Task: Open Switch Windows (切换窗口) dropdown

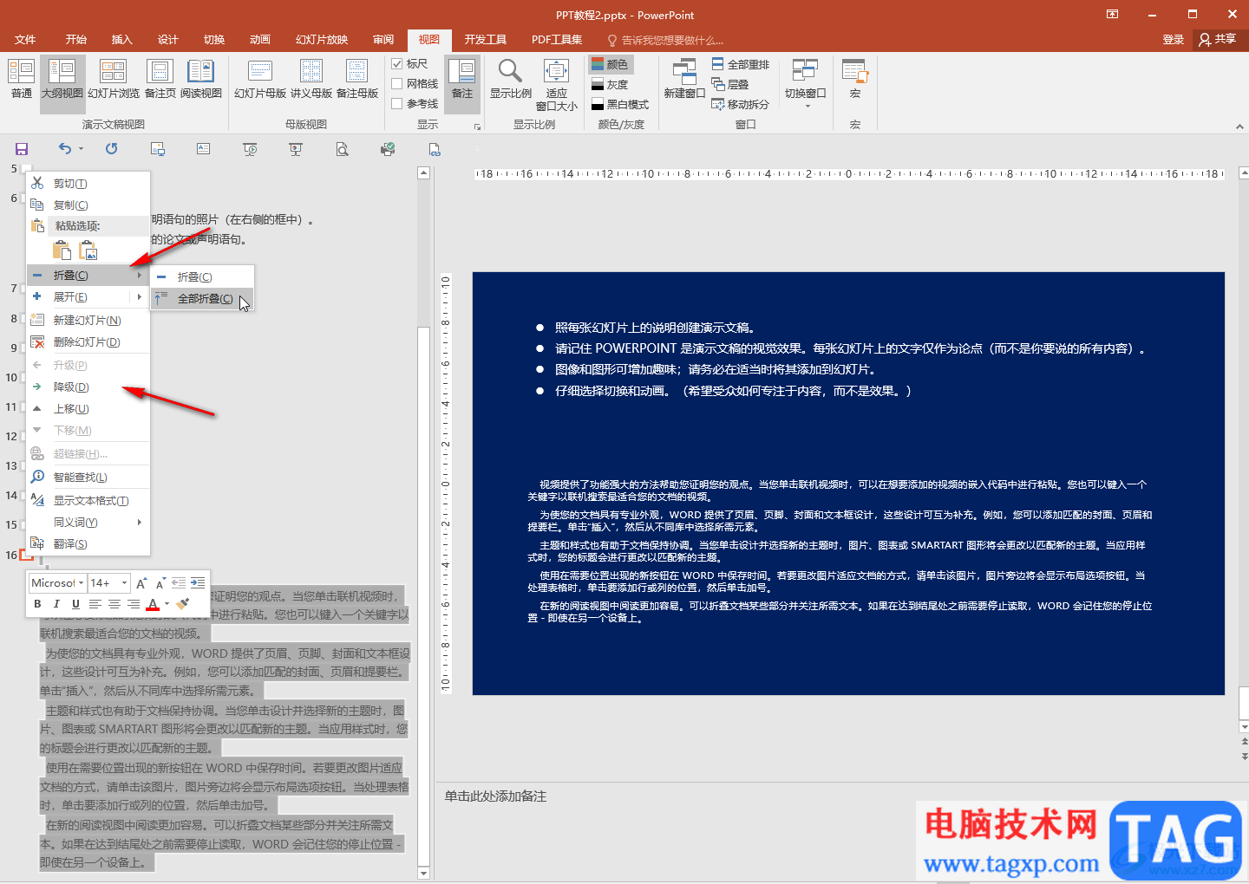Action: pos(806,83)
